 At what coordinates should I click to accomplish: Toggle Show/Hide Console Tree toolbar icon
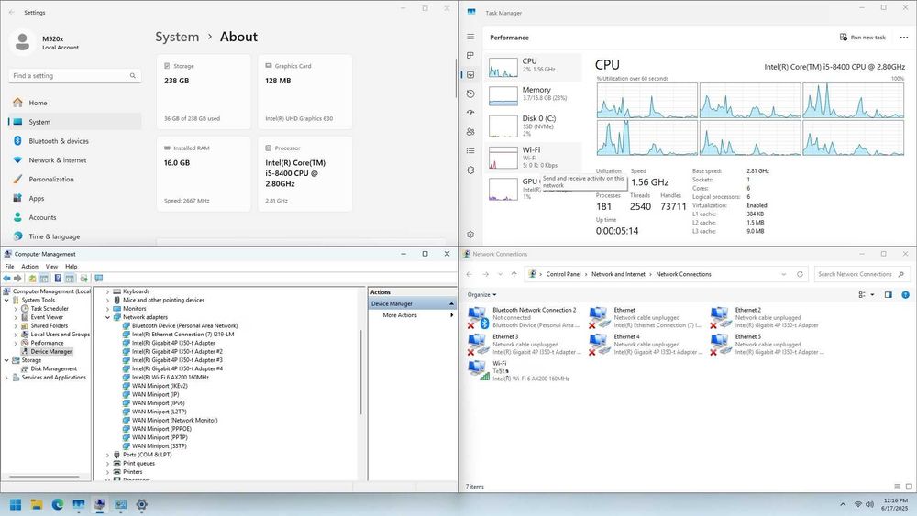(x=44, y=278)
